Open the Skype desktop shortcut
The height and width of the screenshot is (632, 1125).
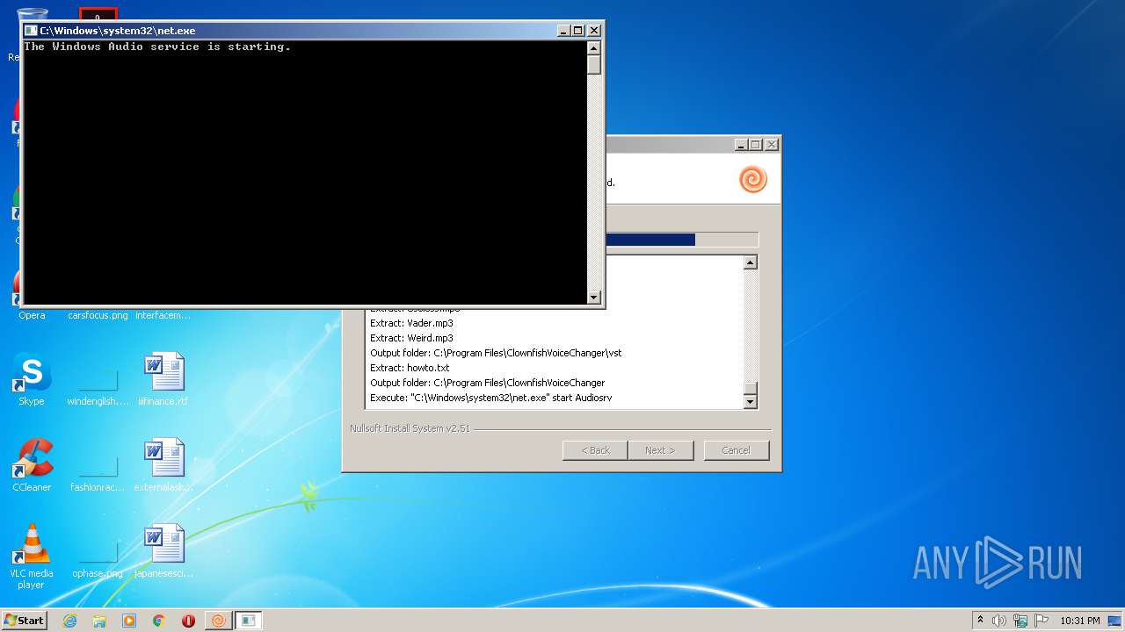(32, 379)
